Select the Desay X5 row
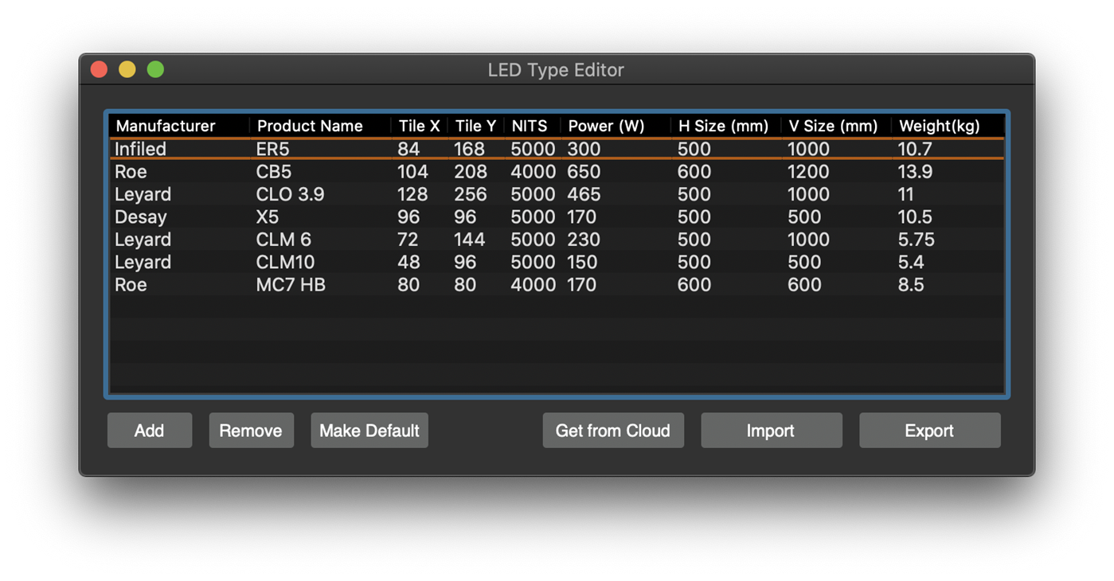The height and width of the screenshot is (581, 1114). click(319, 216)
